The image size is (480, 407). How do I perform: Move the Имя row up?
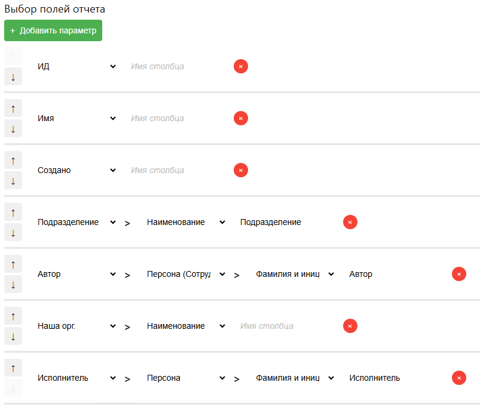[13, 108]
